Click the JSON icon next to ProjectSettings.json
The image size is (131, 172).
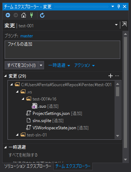coord(29,113)
